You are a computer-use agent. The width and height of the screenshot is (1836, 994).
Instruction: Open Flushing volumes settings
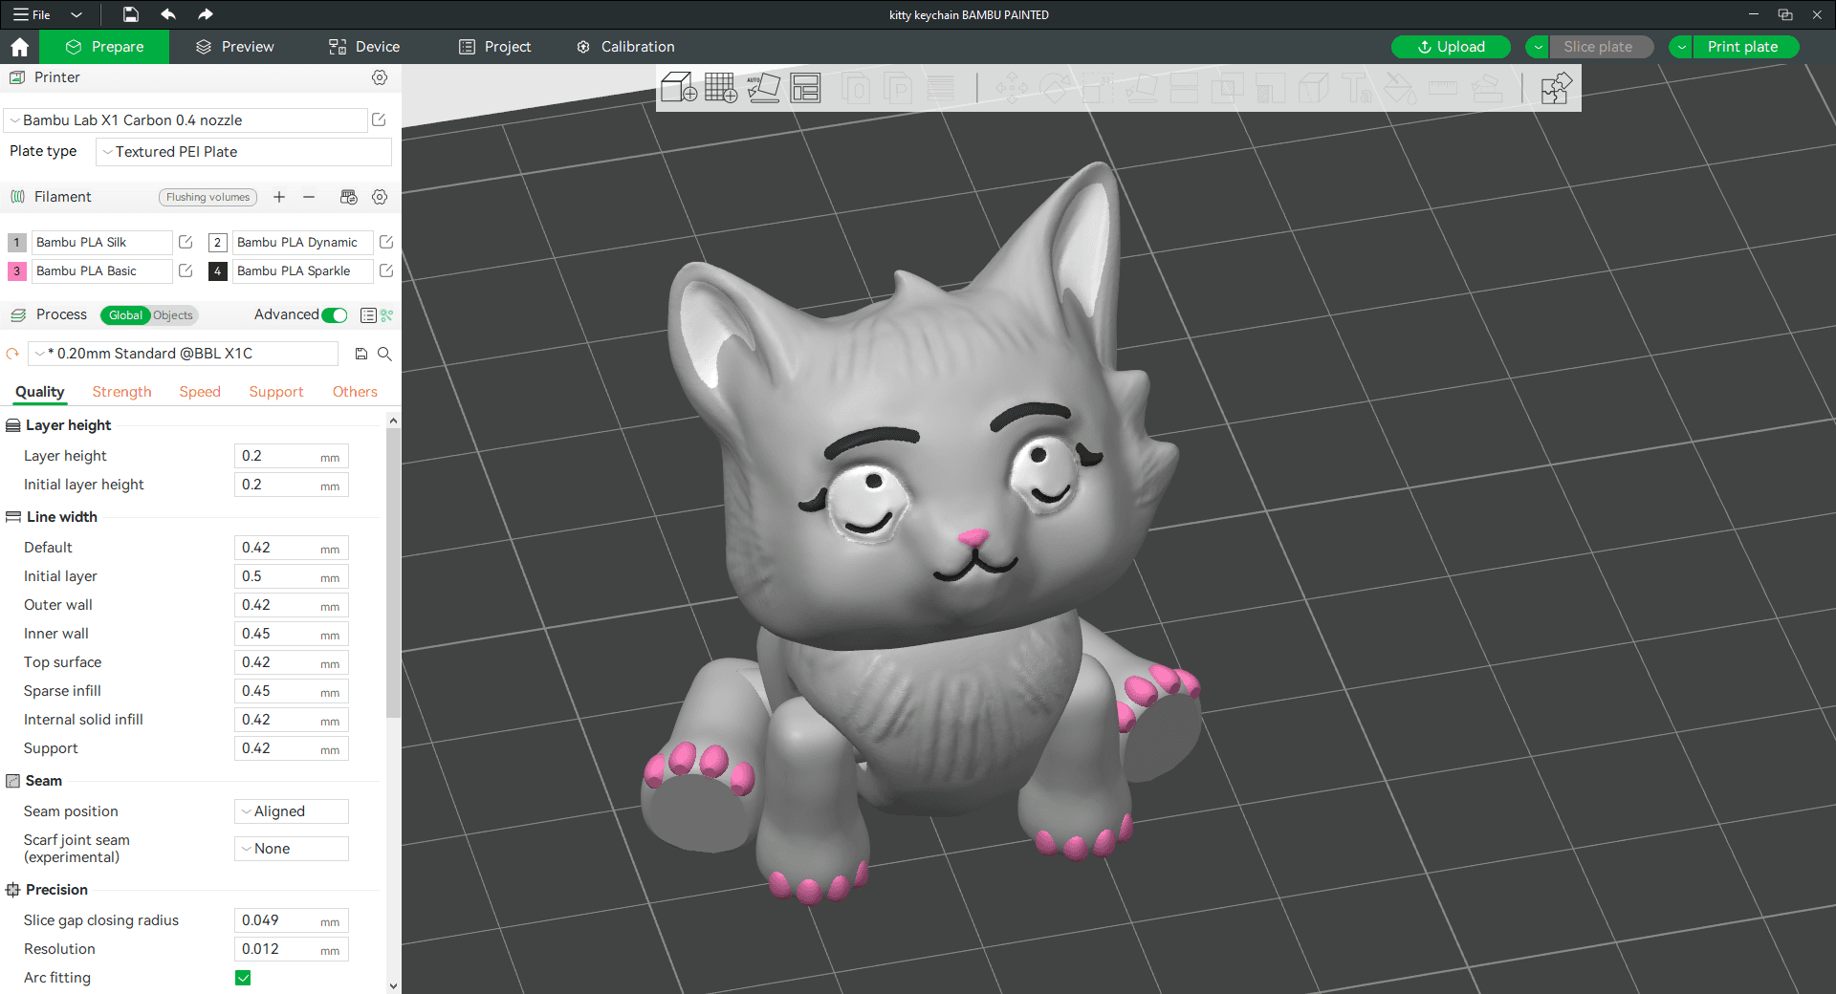208,197
